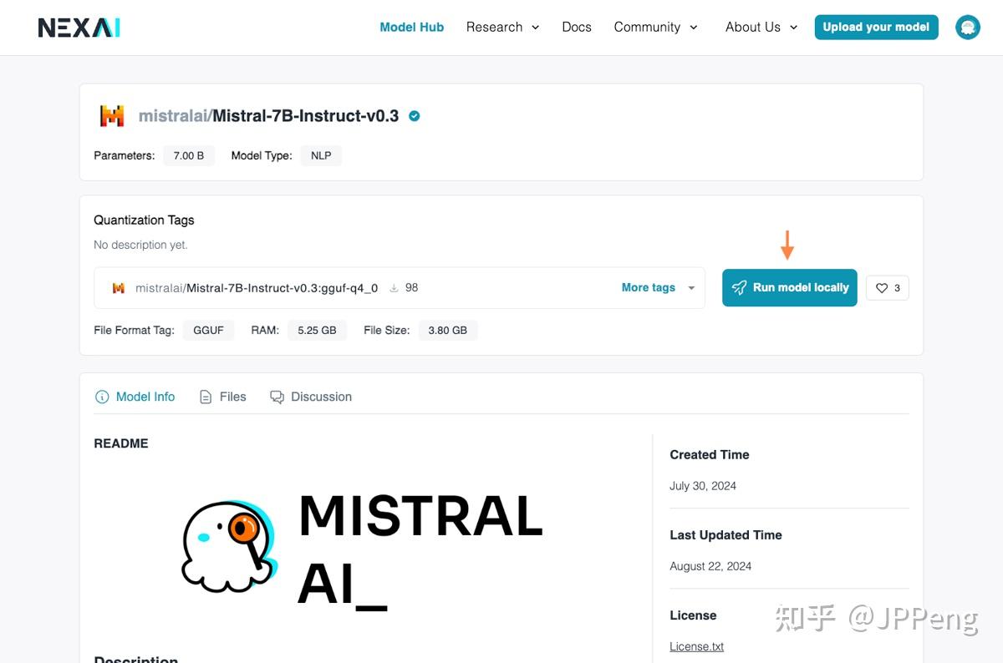The image size is (1003, 663).
Task: Click the NEXAI logo in the header
Action: (79, 27)
